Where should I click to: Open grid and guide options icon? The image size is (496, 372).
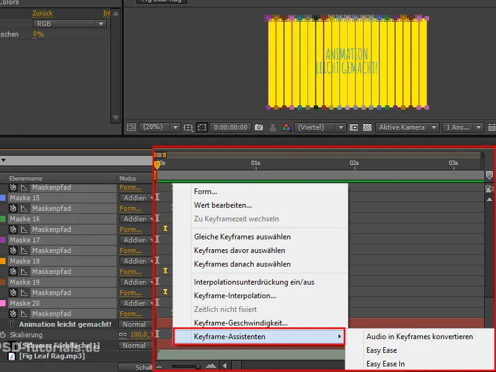(x=188, y=128)
